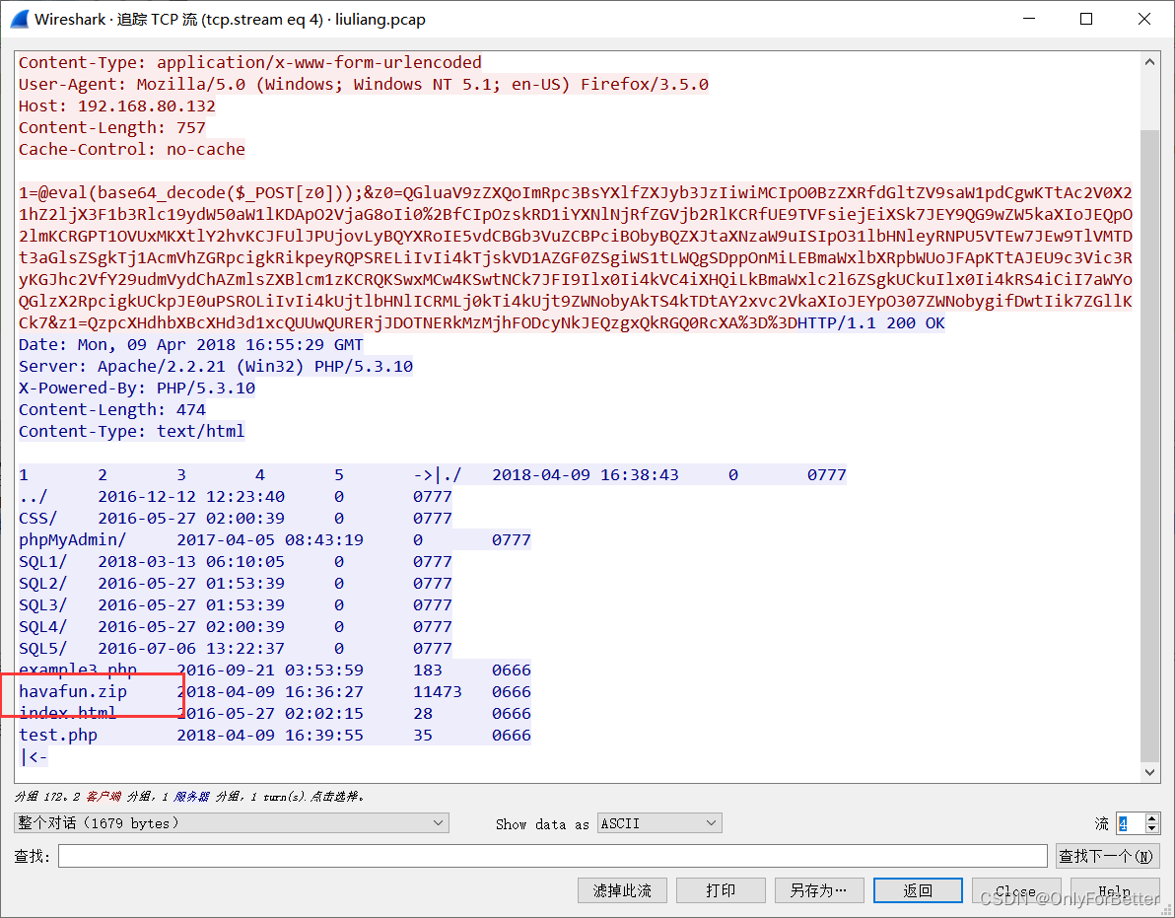Click the Help button
This screenshot has height=918, width=1175.
(1115, 890)
